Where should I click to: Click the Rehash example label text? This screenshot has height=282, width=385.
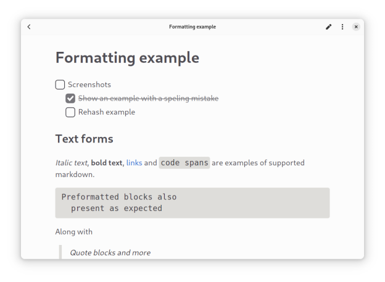point(106,112)
